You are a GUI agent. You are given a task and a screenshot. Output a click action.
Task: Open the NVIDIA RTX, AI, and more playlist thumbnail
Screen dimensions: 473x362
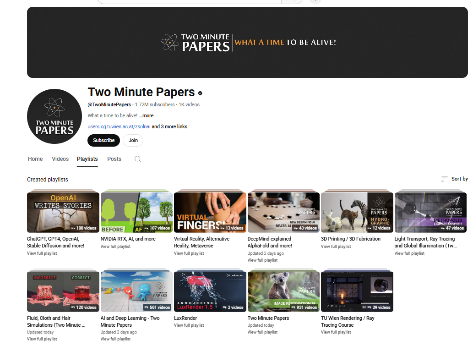[x=136, y=212]
